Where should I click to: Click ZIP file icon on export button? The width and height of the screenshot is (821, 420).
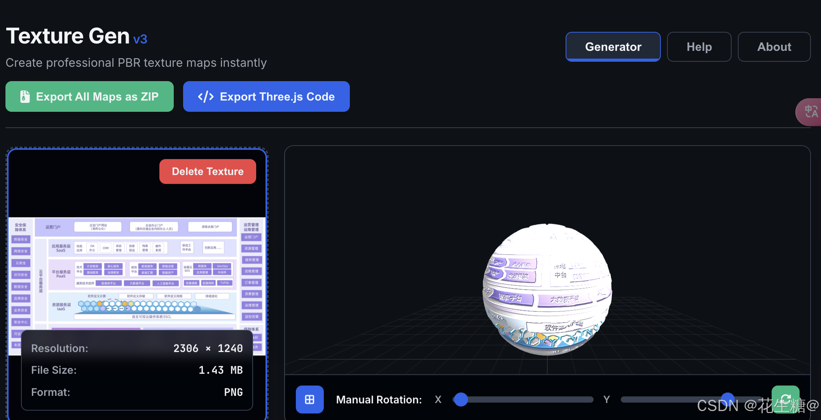pos(25,97)
